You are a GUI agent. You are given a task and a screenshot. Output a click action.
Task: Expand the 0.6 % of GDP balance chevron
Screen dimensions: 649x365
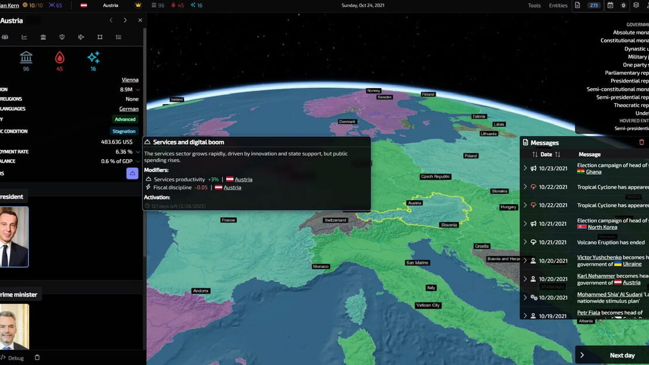pyautogui.click(x=138, y=161)
